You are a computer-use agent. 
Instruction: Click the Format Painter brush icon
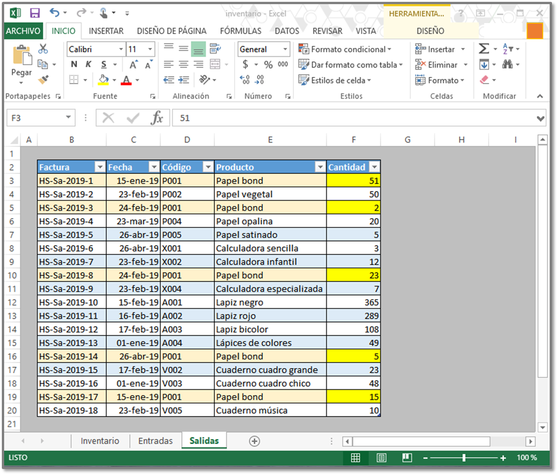coord(43,80)
